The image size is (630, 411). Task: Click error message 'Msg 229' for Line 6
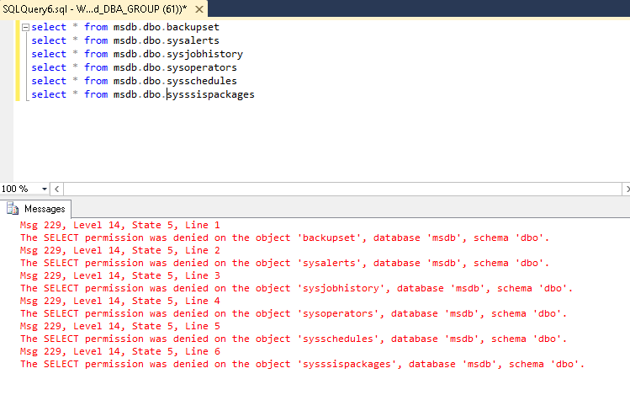coord(120,351)
